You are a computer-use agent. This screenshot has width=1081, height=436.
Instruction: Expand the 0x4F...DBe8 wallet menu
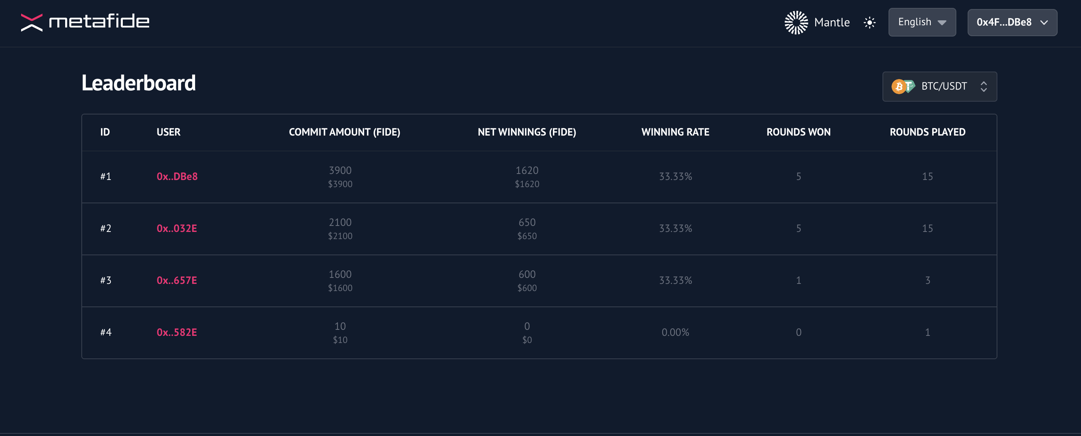[x=1012, y=22]
